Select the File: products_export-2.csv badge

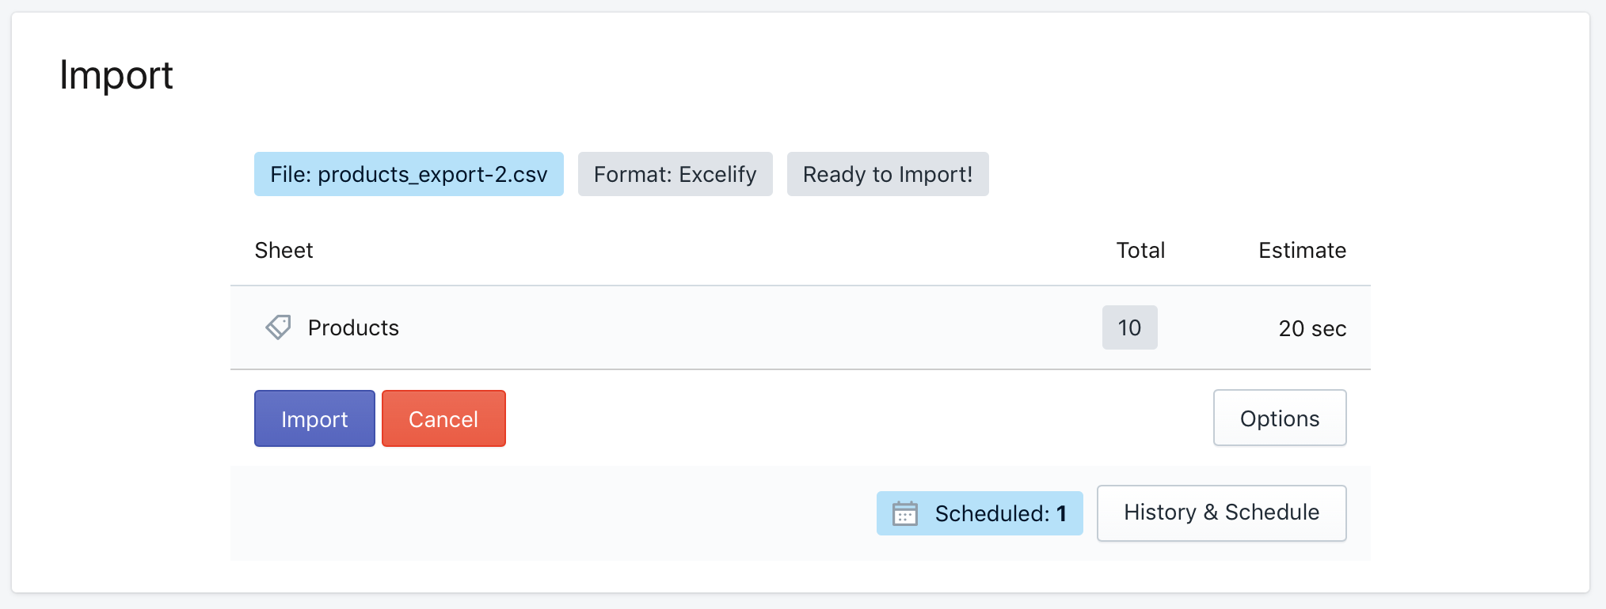coord(409,174)
